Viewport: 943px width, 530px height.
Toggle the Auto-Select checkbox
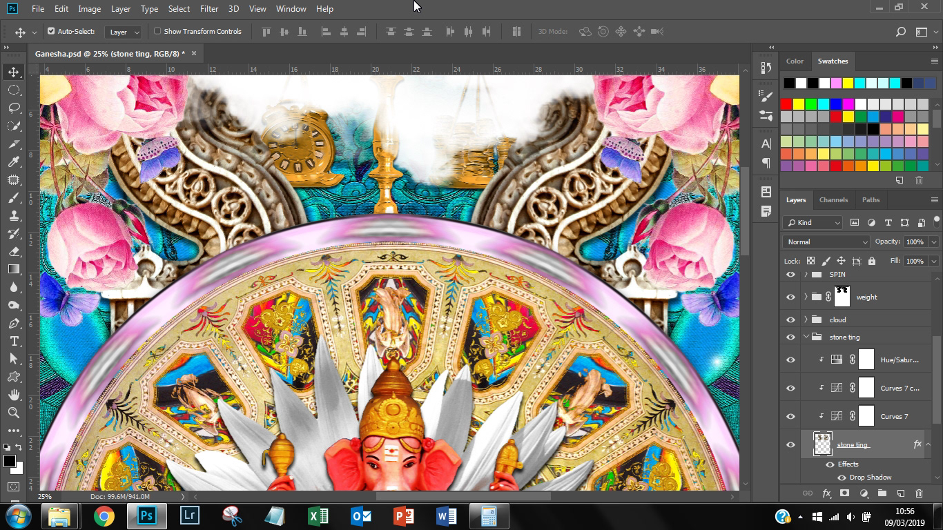(x=51, y=31)
